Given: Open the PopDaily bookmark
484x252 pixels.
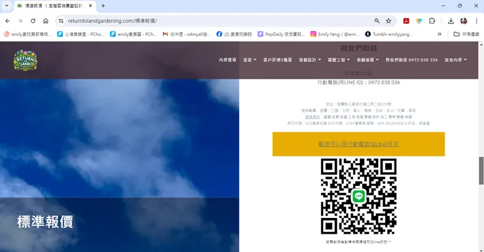Looking at the screenshot, I should point(281,34).
